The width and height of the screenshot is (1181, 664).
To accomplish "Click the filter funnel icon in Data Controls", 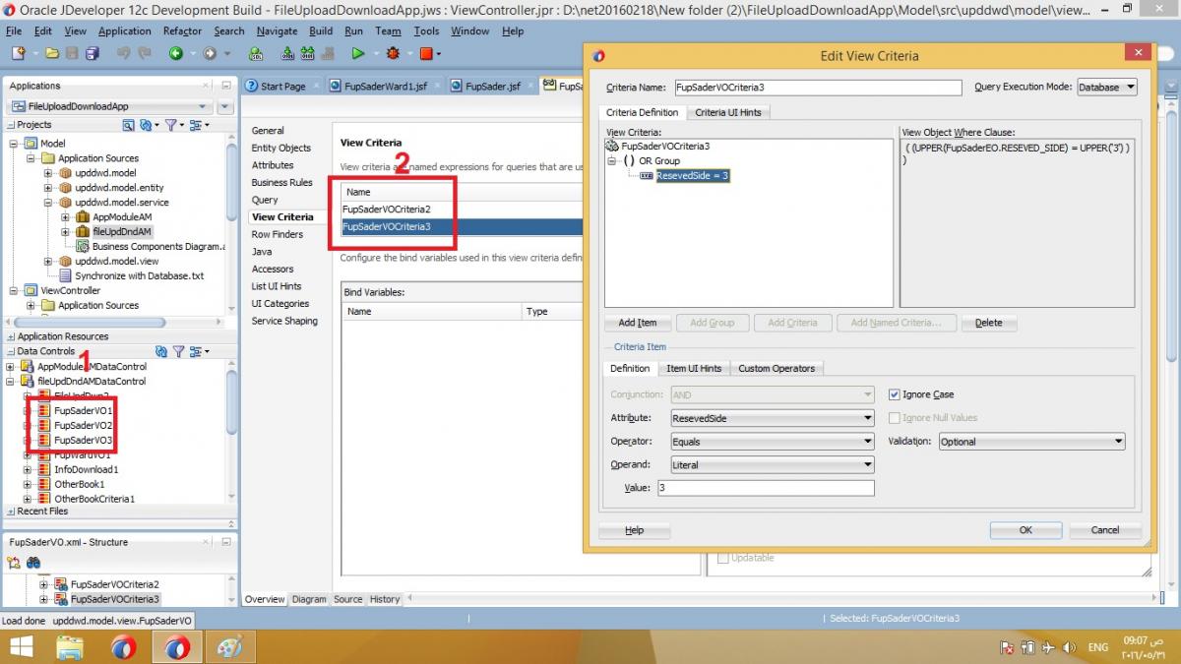I will 179,351.
